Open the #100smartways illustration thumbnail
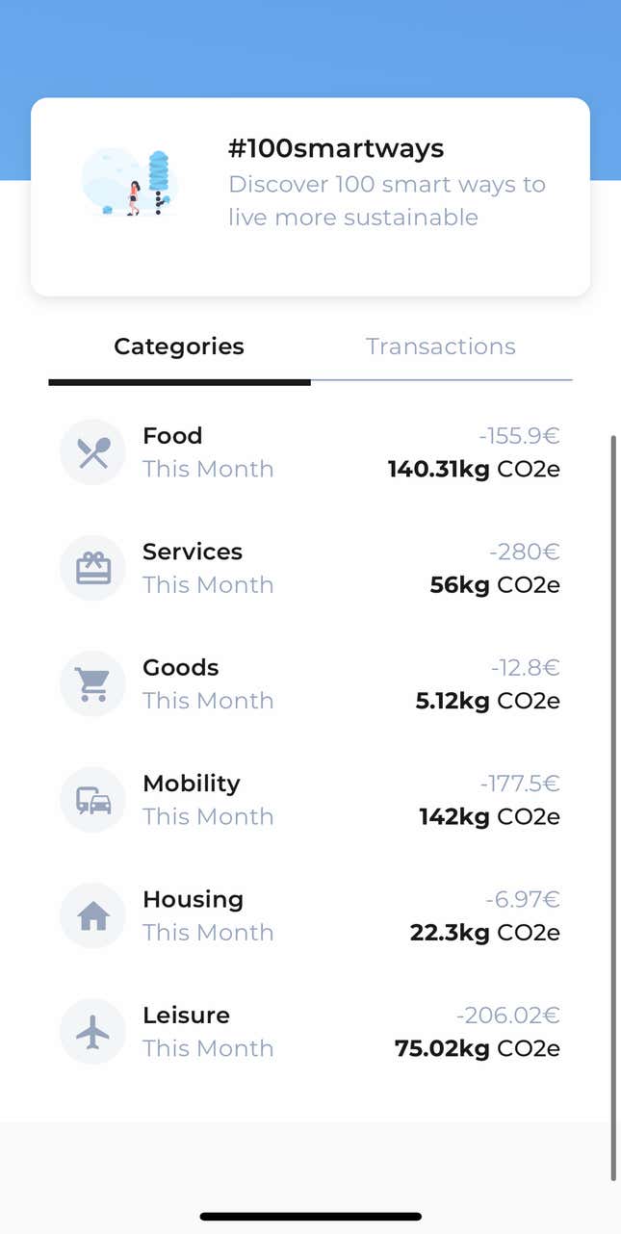The width and height of the screenshot is (621, 1234). pos(129,182)
